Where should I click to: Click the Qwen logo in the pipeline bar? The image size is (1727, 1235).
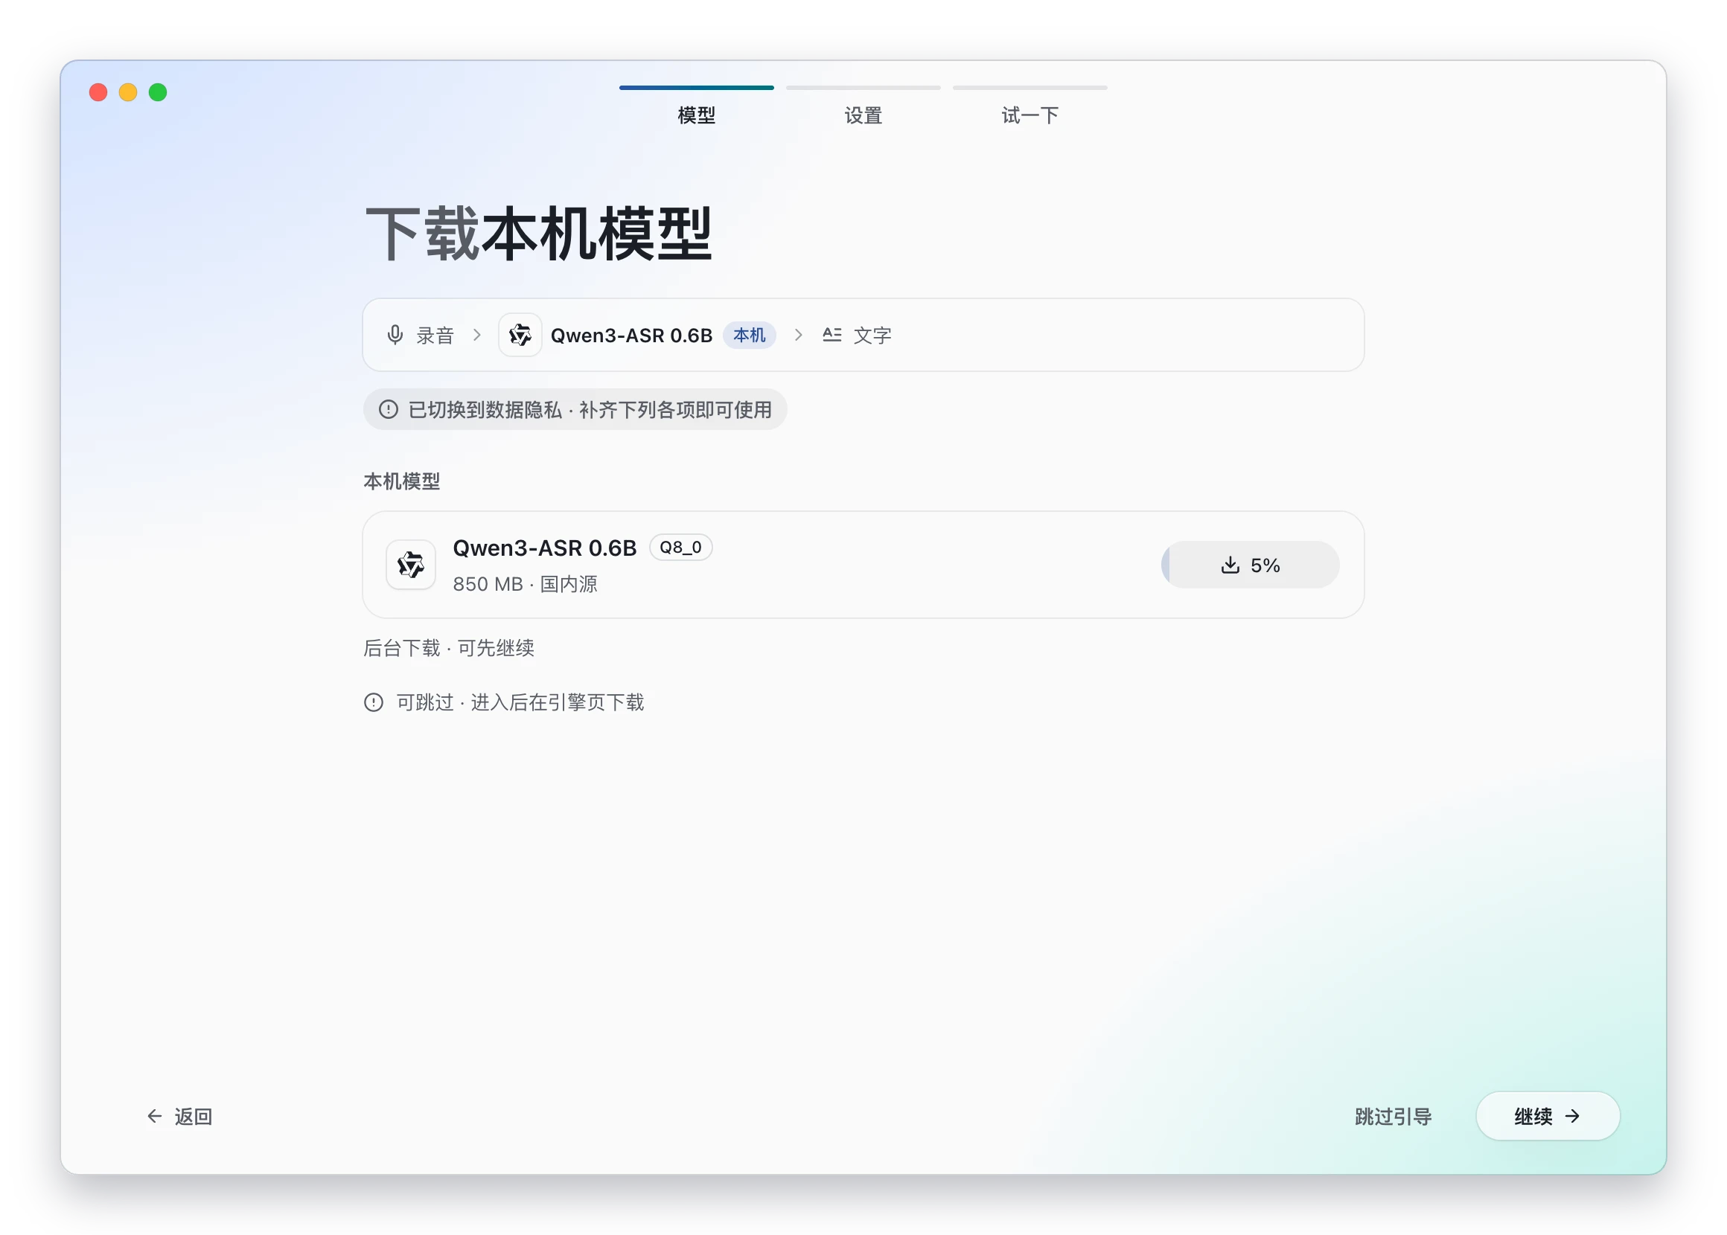click(x=520, y=335)
